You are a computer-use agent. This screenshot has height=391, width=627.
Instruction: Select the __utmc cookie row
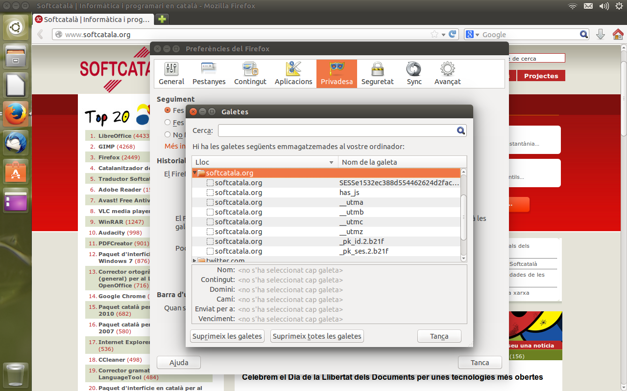(x=326, y=222)
